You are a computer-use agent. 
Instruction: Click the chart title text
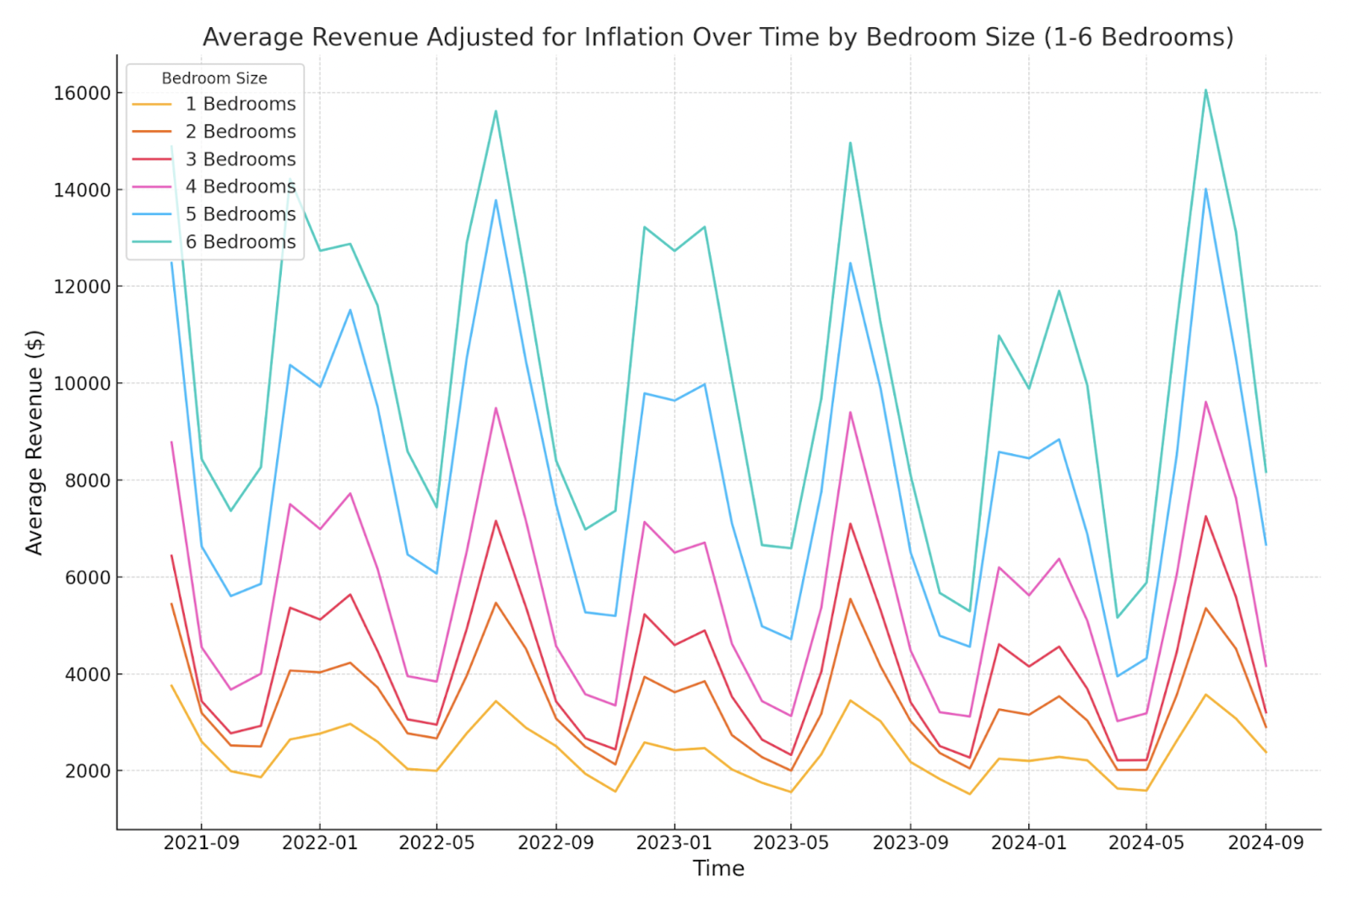(x=718, y=37)
